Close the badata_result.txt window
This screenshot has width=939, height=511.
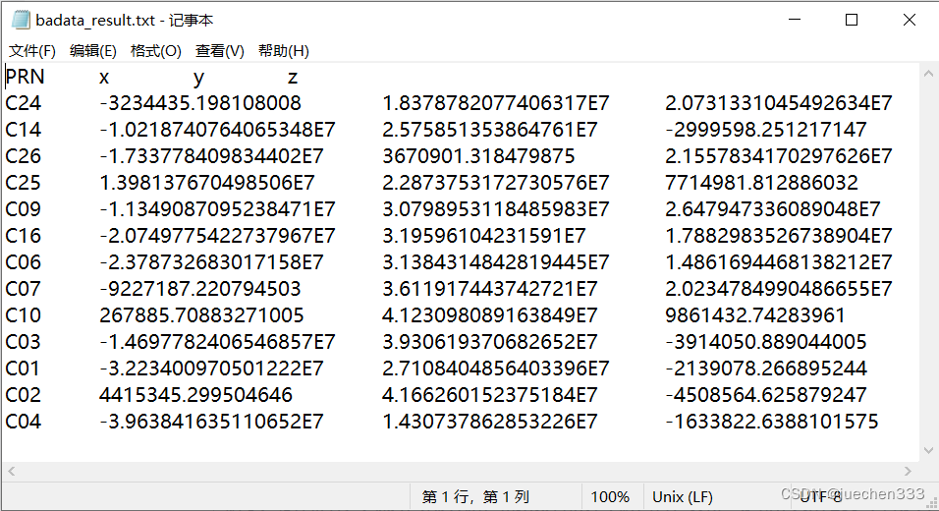pos(909,20)
